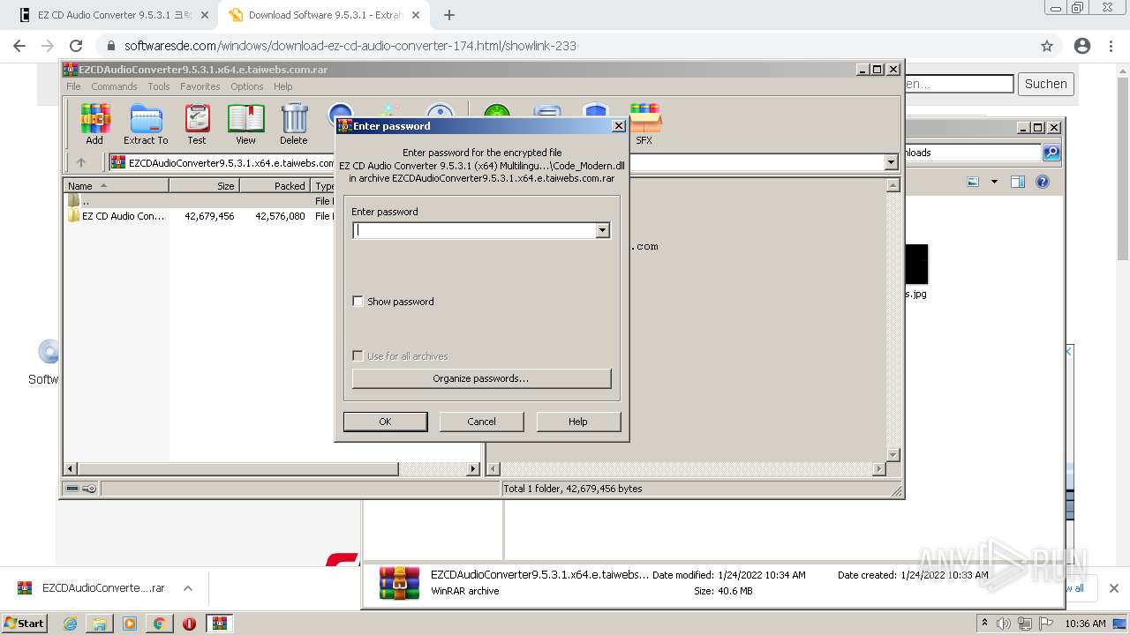Open the Chrome three-dot menu
Viewport: 1130px width, 635px height.
[1112, 46]
